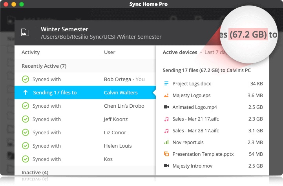Click the Sales - Mar 28 17.aifc file name
This screenshot has height=186, width=283.
pos(195,130)
